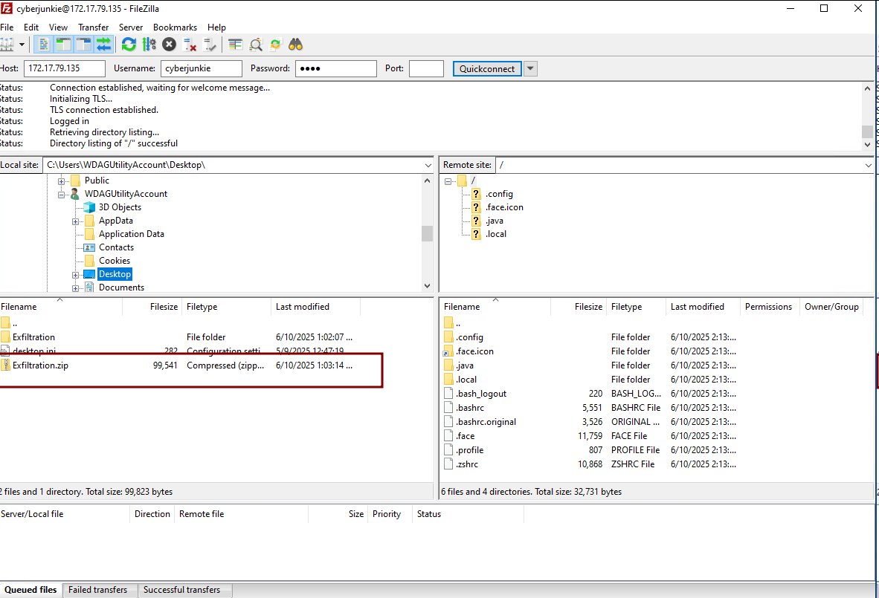Screen dimensions: 879x598
Task: Open the Site Manager dropdown arrow
Action: 21,44
